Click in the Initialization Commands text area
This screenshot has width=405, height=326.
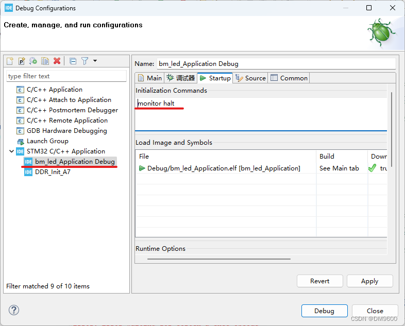click(x=261, y=114)
